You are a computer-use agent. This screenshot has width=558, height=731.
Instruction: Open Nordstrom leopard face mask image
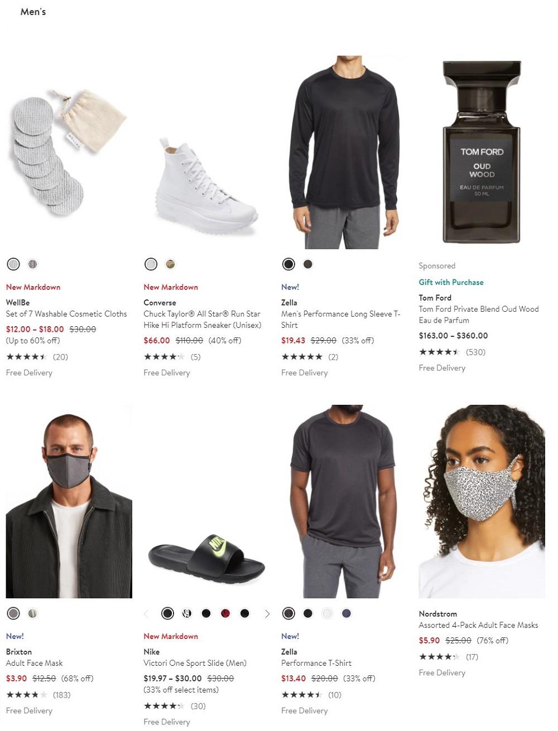tap(482, 501)
